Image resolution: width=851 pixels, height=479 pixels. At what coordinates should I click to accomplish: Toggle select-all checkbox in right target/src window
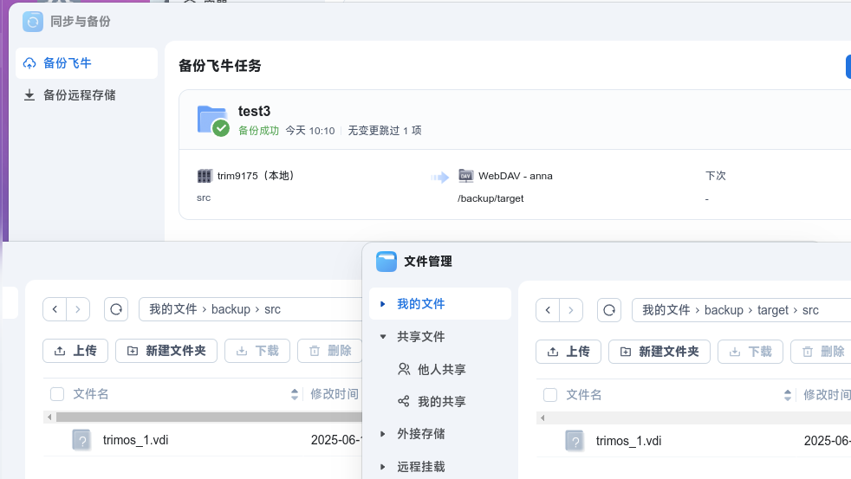(550, 395)
